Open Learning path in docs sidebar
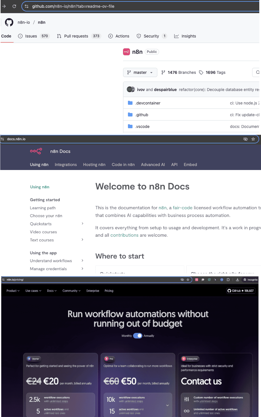 pyautogui.click(x=43, y=208)
